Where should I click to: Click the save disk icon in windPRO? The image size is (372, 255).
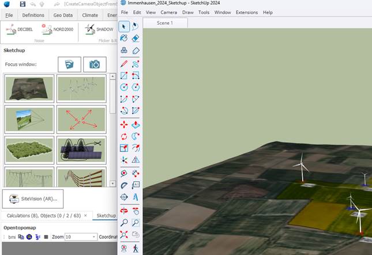coord(22,4)
